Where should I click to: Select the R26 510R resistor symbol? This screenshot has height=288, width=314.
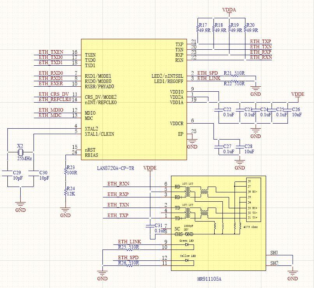pos(128,265)
